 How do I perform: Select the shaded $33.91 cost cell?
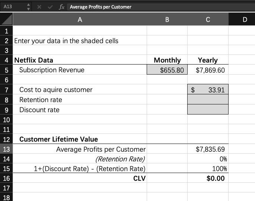tap(208, 89)
